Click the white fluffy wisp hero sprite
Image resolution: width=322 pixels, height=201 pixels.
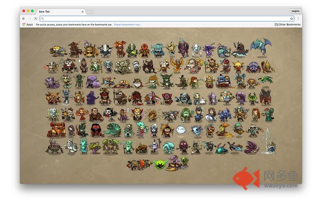point(181,130)
